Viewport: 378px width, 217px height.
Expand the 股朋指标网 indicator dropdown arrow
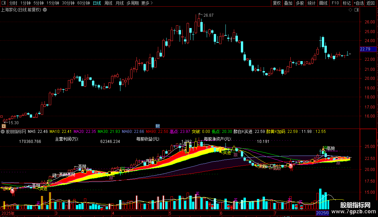tap(3, 132)
